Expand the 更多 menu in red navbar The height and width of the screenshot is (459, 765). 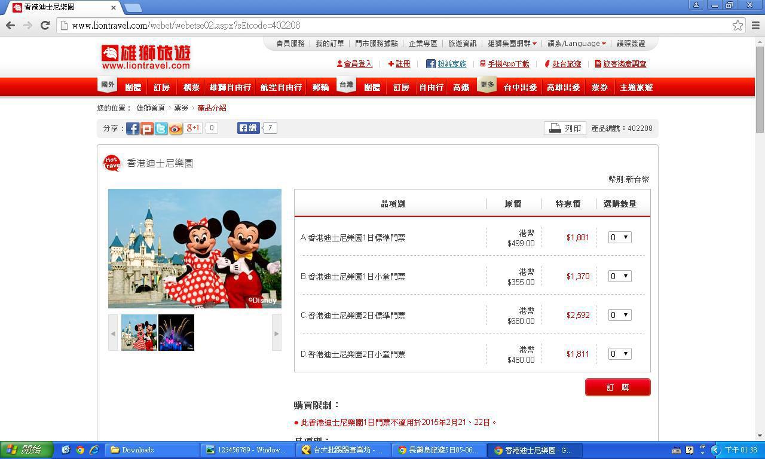tap(487, 85)
